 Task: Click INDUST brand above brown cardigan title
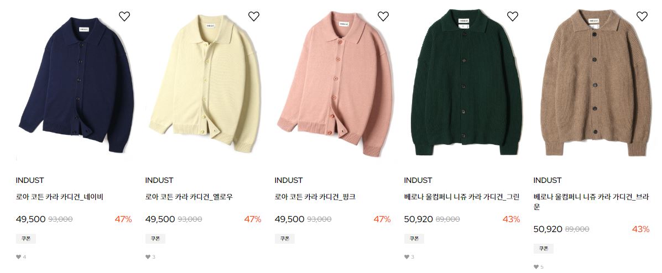(x=548, y=180)
